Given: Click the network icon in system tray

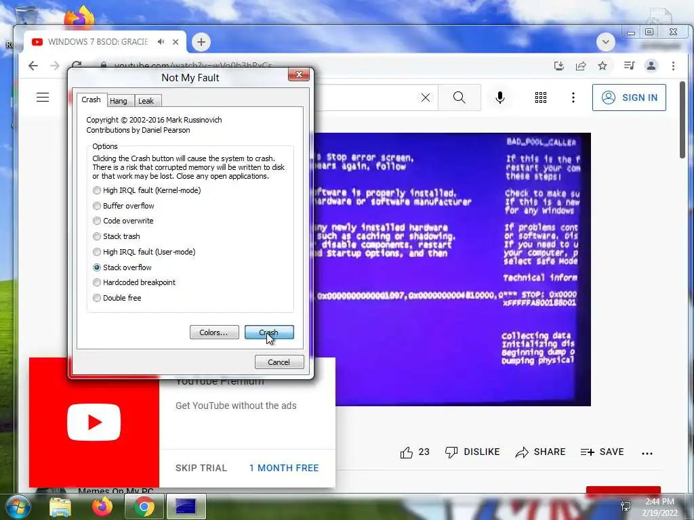Looking at the screenshot, I should tap(626, 506).
